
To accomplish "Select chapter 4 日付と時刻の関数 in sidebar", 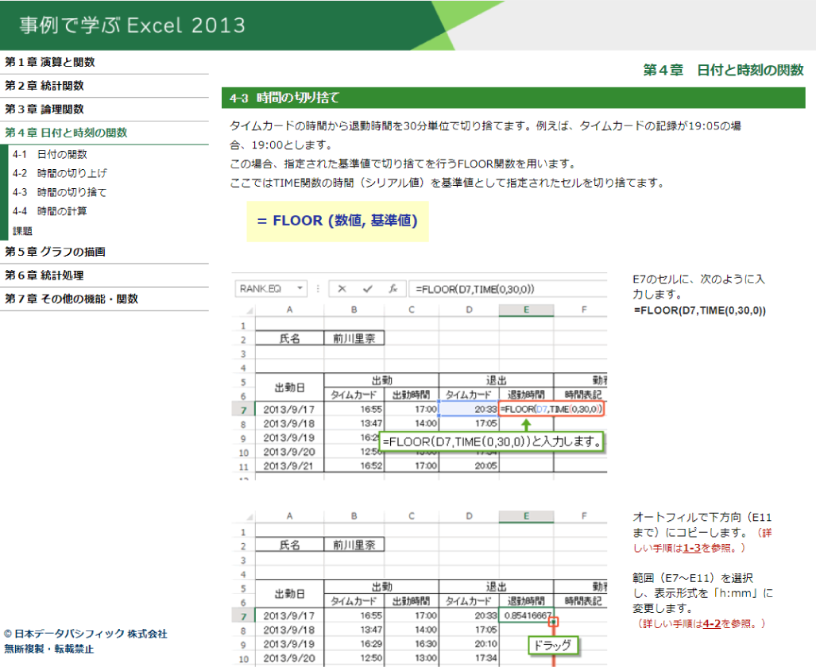I will [x=66, y=132].
